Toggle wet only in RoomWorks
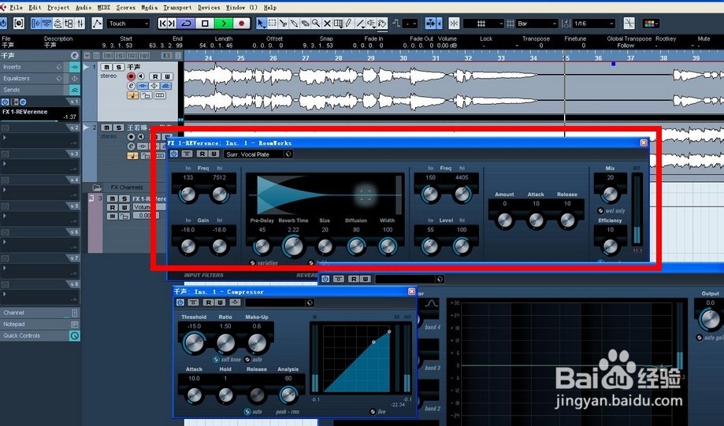724x426 pixels. pyautogui.click(x=600, y=210)
